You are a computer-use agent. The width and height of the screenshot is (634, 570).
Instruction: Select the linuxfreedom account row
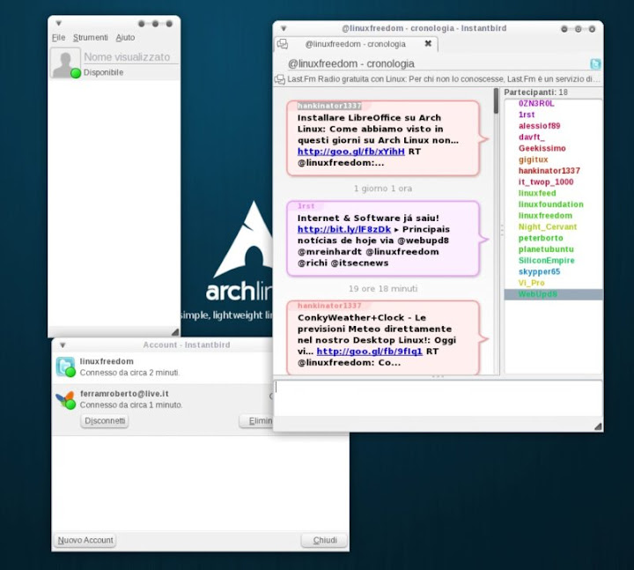[x=162, y=366]
